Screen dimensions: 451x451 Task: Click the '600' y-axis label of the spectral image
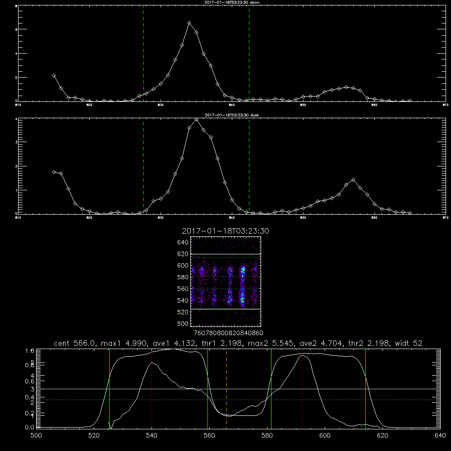coord(183,266)
